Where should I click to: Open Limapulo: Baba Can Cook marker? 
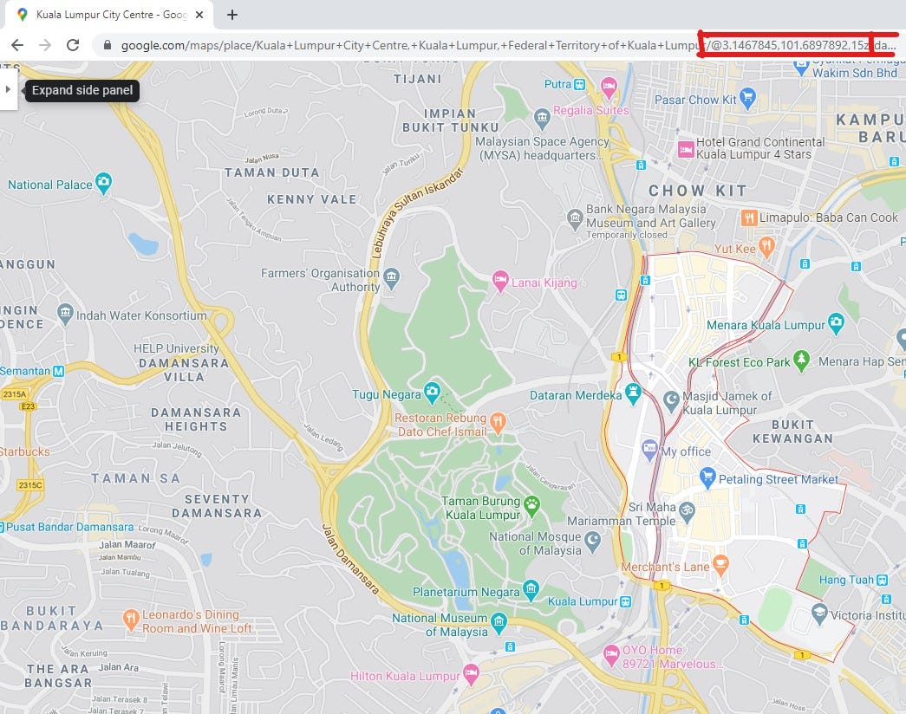(x=749, y=217)
